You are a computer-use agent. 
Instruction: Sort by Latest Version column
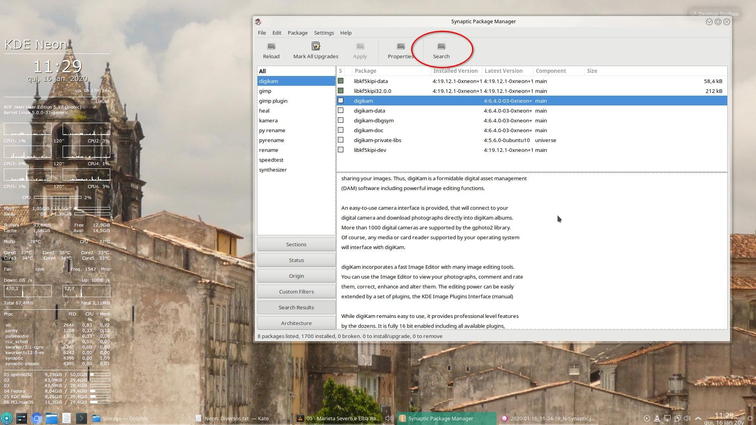point(508,71)
